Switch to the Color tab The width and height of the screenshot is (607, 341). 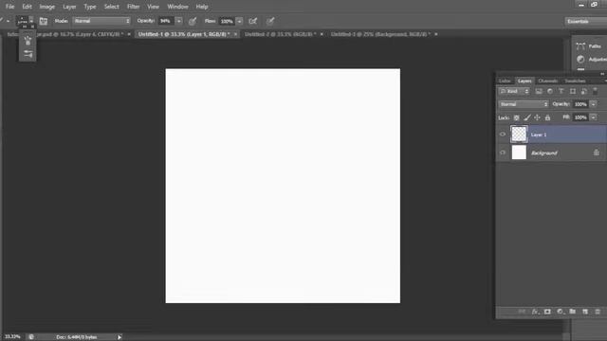pyautogui.click(x=505, y=81)
